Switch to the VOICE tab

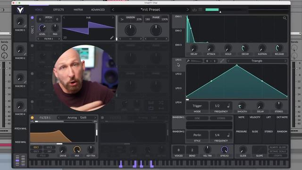(x=39, y=9)
